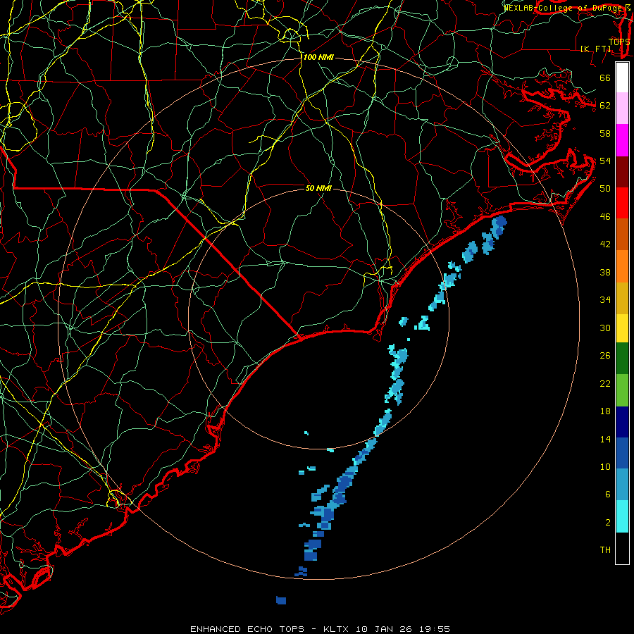The height and width of the screenshot is (634, 634).
Task: Select the gold color bar segment
Action: pyautogui.click(x=622, y=298)
